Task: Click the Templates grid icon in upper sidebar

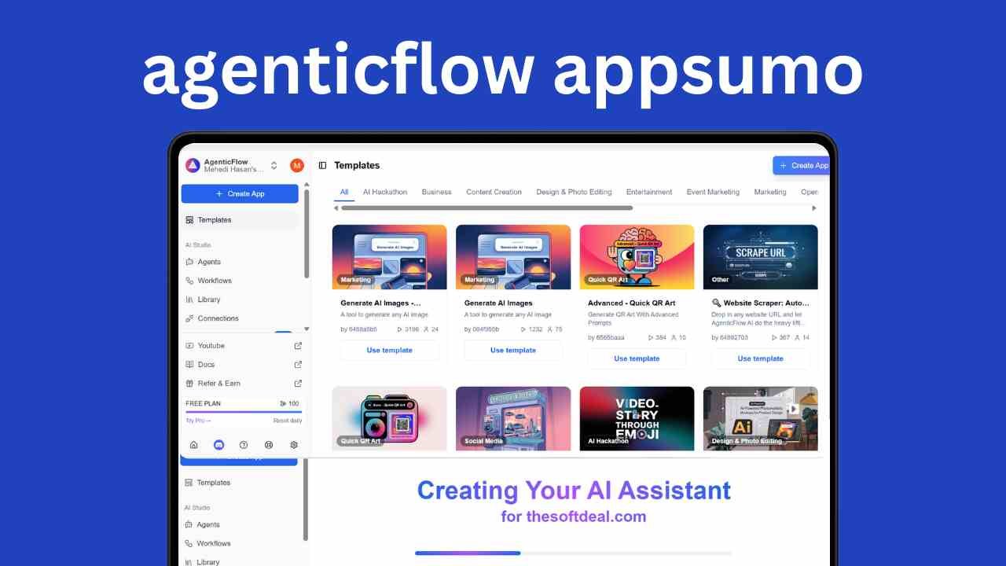Action: (189, 220)
